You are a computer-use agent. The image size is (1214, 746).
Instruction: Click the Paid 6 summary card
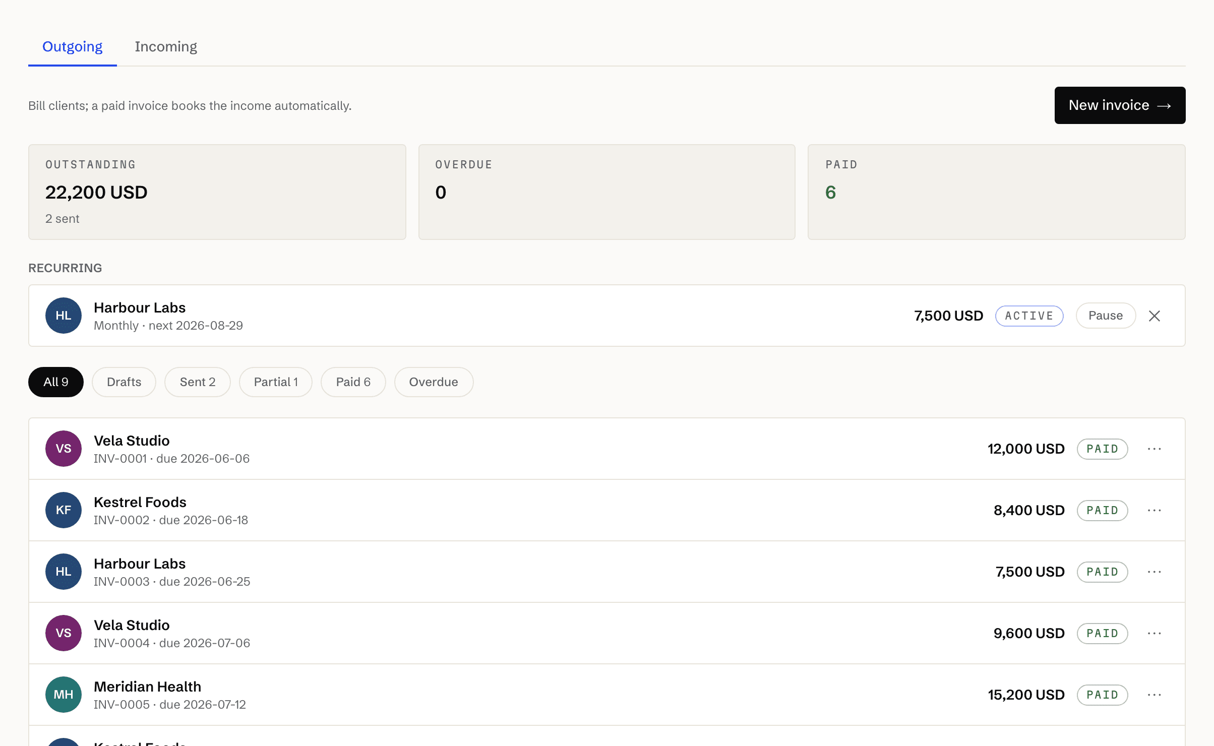997,192
